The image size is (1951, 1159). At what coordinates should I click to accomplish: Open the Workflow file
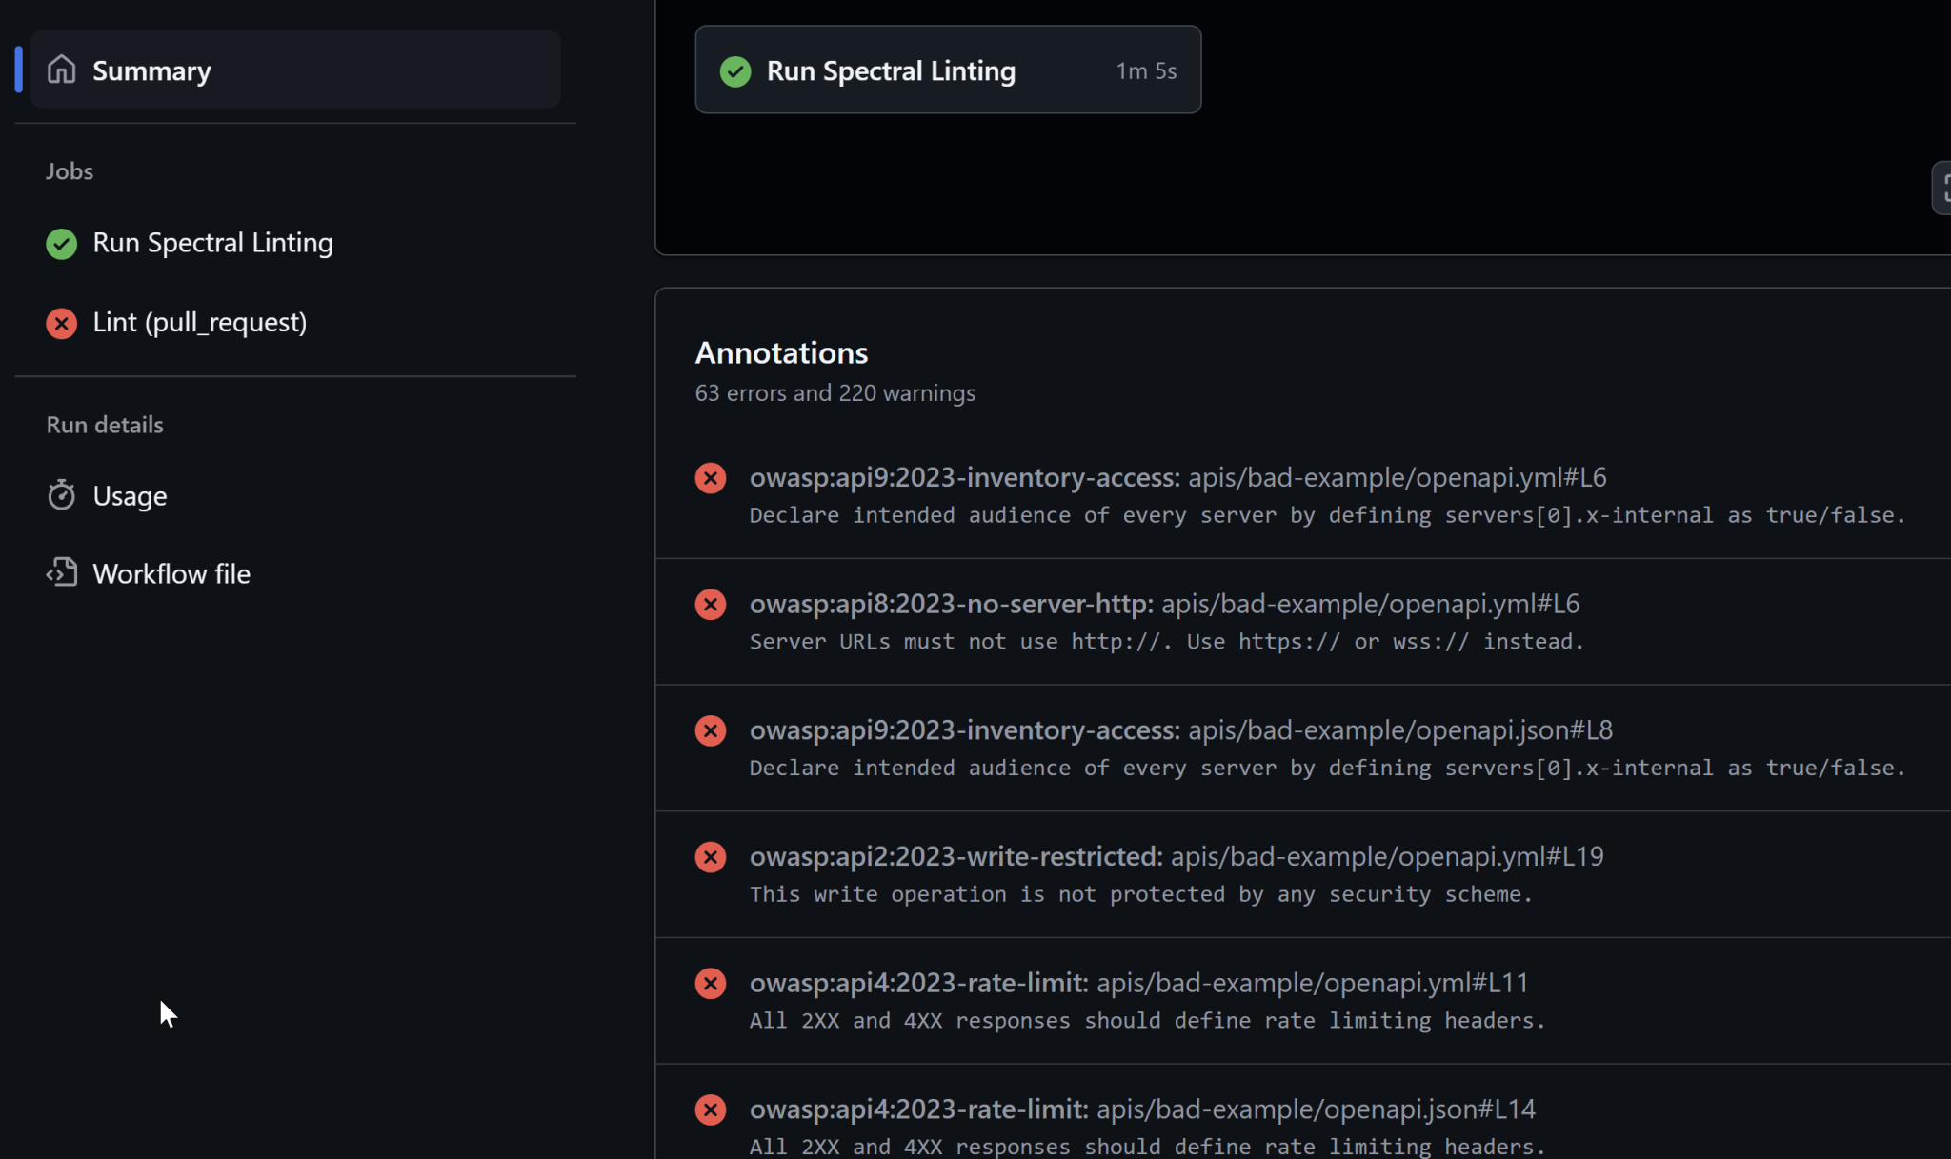click(171, 572)
